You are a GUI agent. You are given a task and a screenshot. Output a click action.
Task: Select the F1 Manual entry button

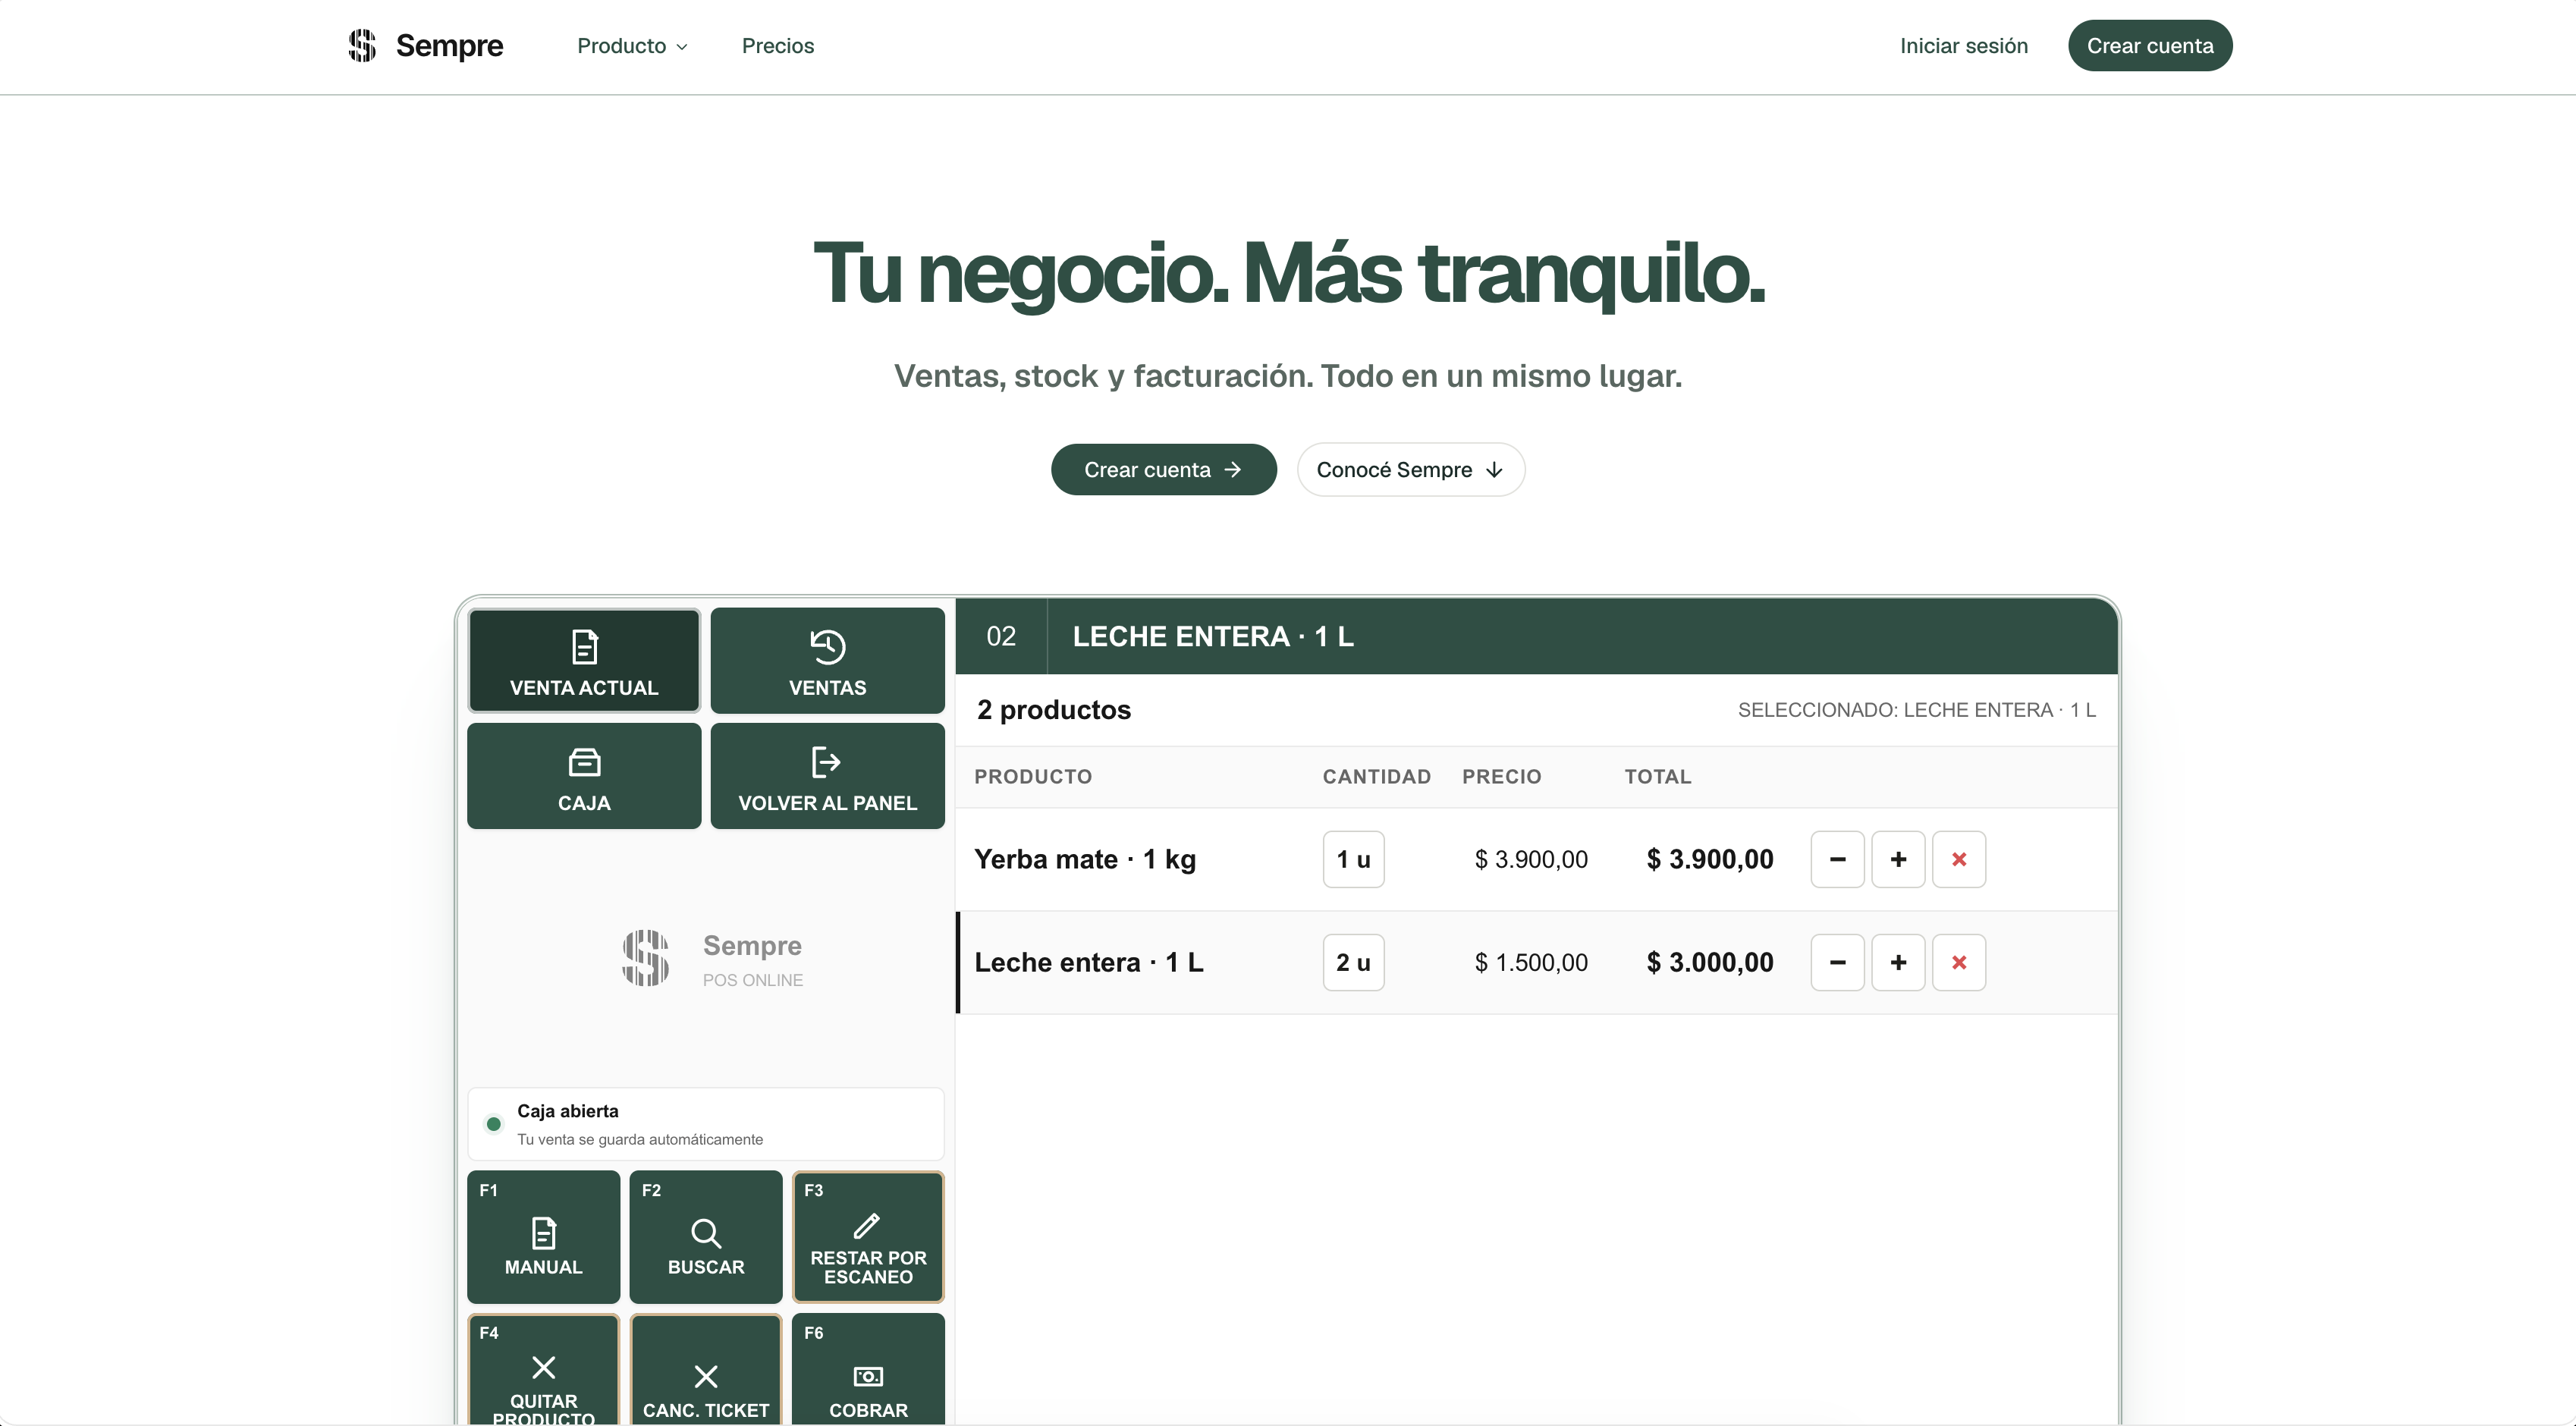click(543, 1237)
